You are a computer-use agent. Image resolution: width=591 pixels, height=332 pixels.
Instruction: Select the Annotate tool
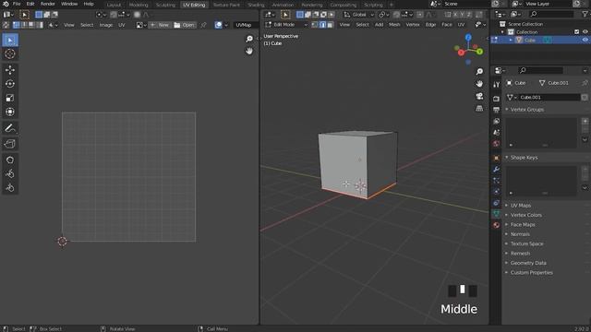tap(10, 128)
